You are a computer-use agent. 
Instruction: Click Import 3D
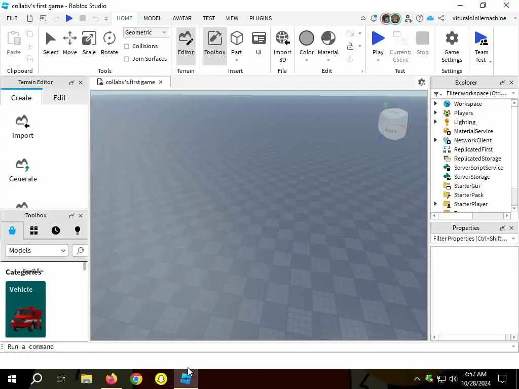[282, 46]
